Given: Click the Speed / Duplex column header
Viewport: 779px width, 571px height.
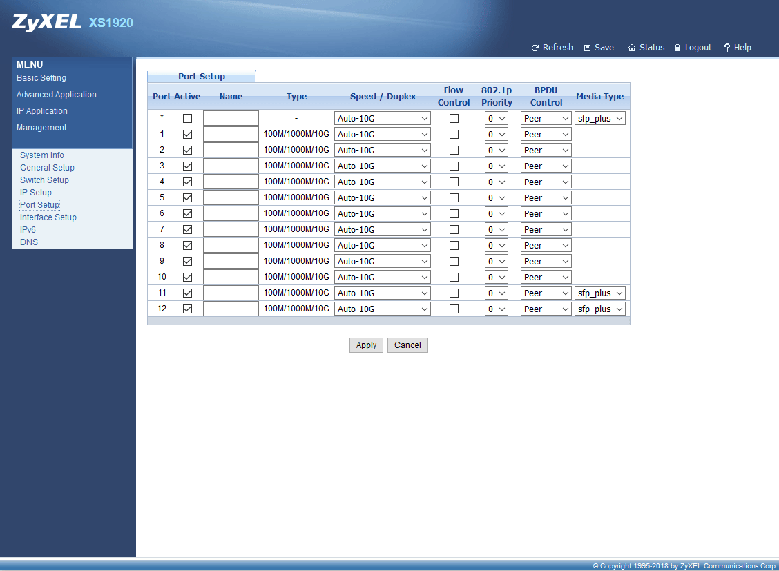Looking at the screenshot, I should [383, 97].
